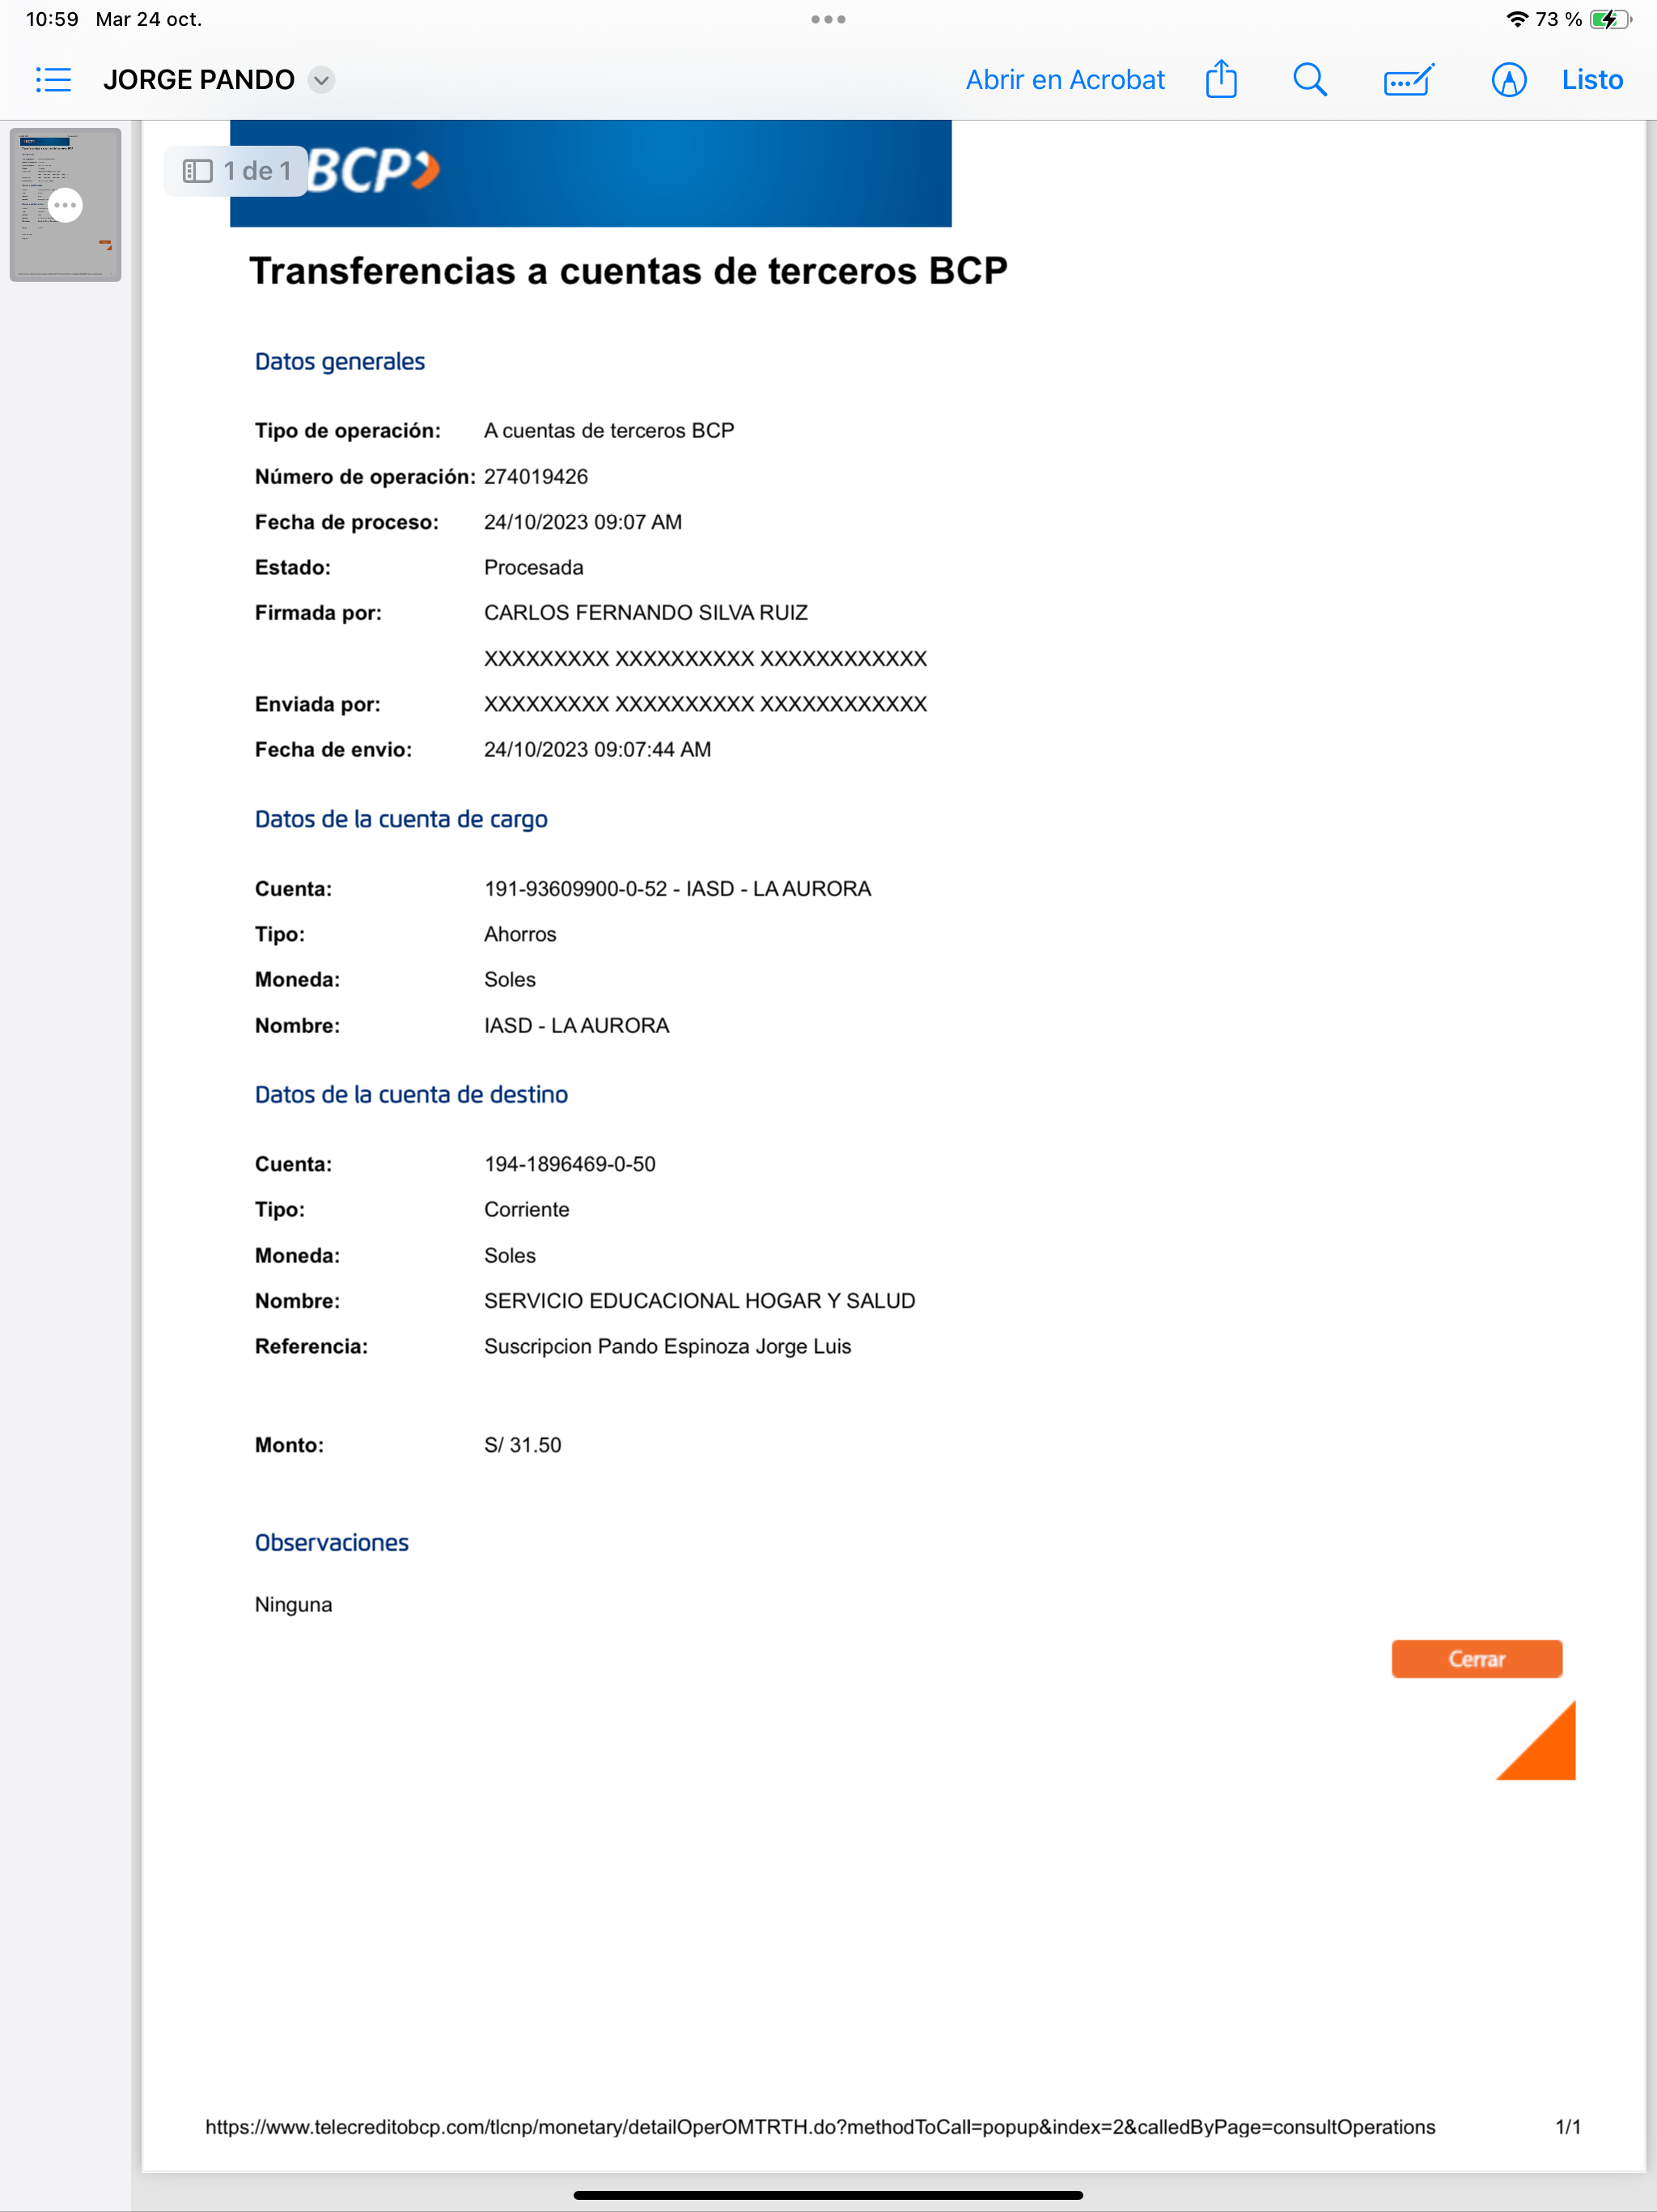
Task: Open the search magnifier icon
Action: pos(1309,80)
